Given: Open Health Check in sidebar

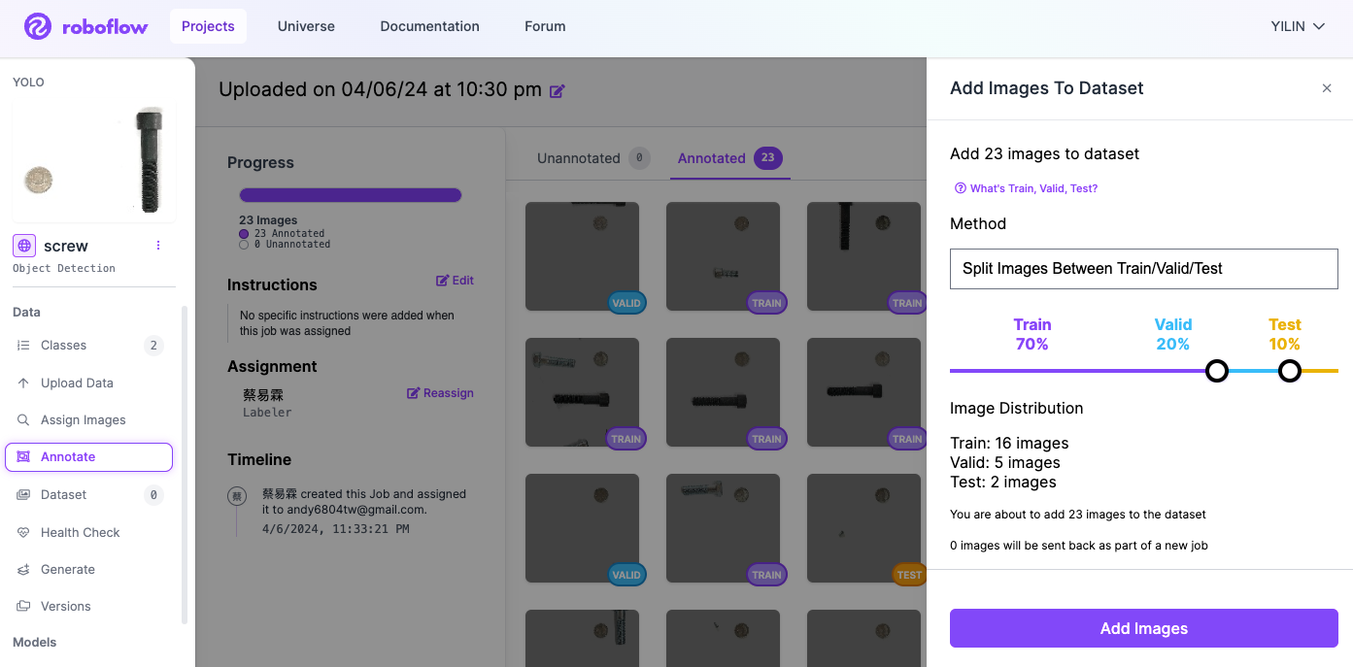Looking at the screenshot, I should tap(80, 532).
